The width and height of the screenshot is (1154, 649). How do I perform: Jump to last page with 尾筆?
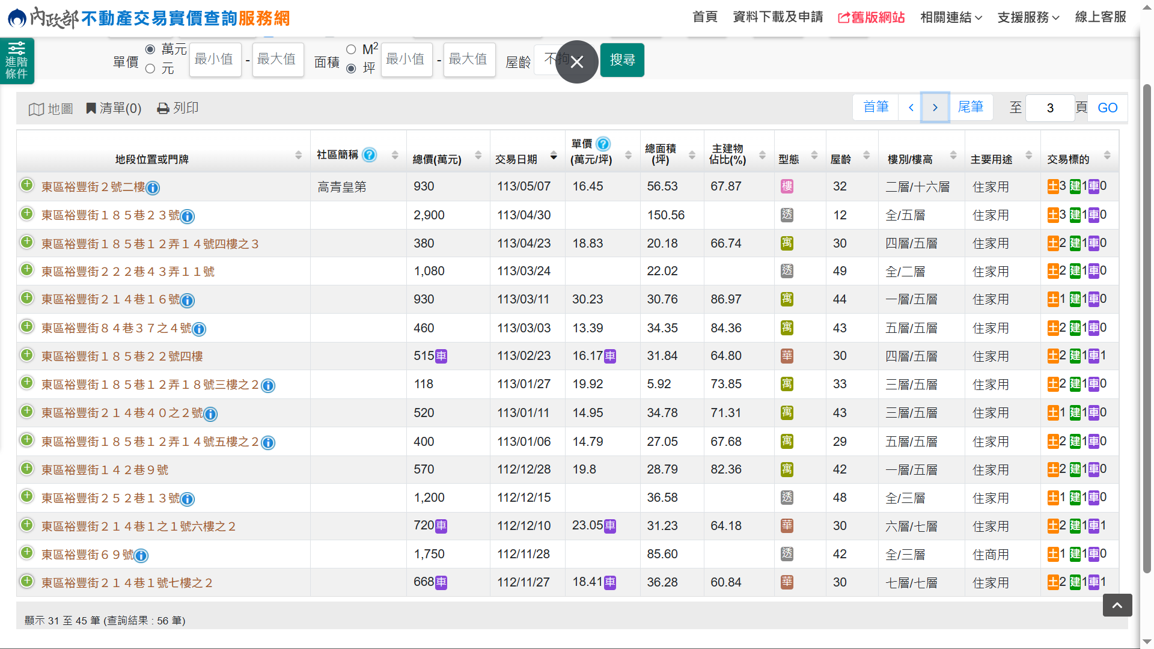click(970, 107)
